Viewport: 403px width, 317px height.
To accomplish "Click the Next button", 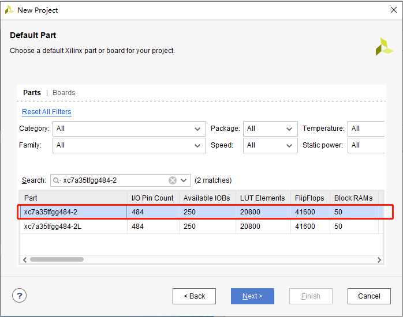I will pos(252,296).
